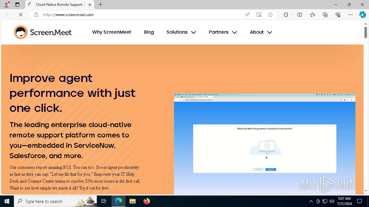This screenshot has width=369, height=207.
Task: Open a new browser tab
Action: [x=100, y=5]
